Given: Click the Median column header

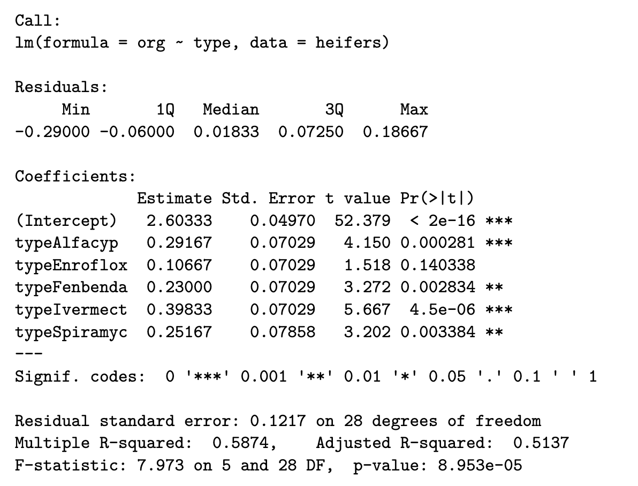Looking at the screenshot, I should [231, 110].
